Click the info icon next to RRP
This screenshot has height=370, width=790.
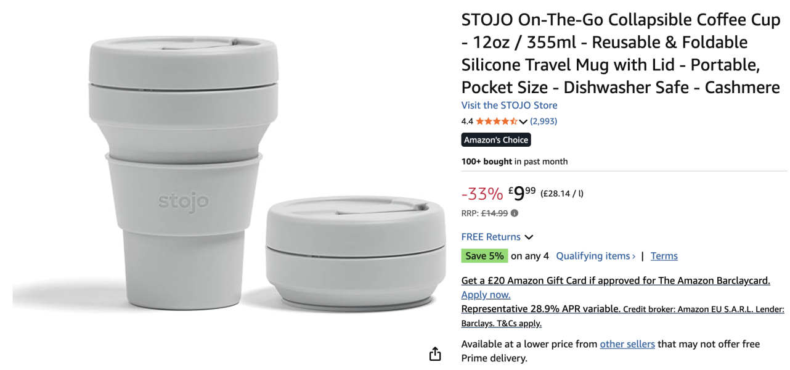(515, 213)
